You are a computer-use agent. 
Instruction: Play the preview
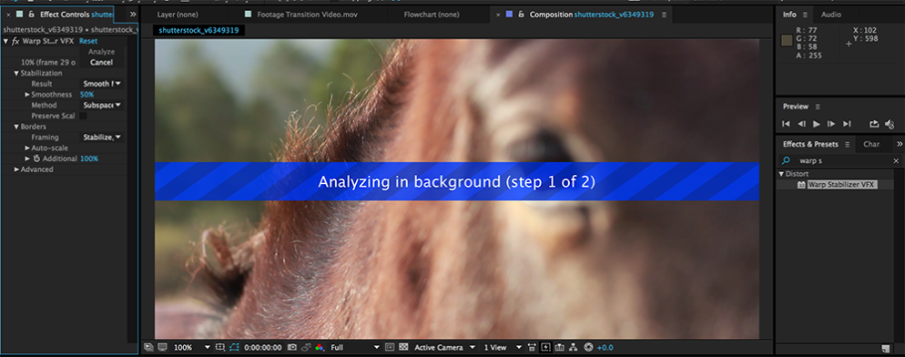click(x=816, y=124)
